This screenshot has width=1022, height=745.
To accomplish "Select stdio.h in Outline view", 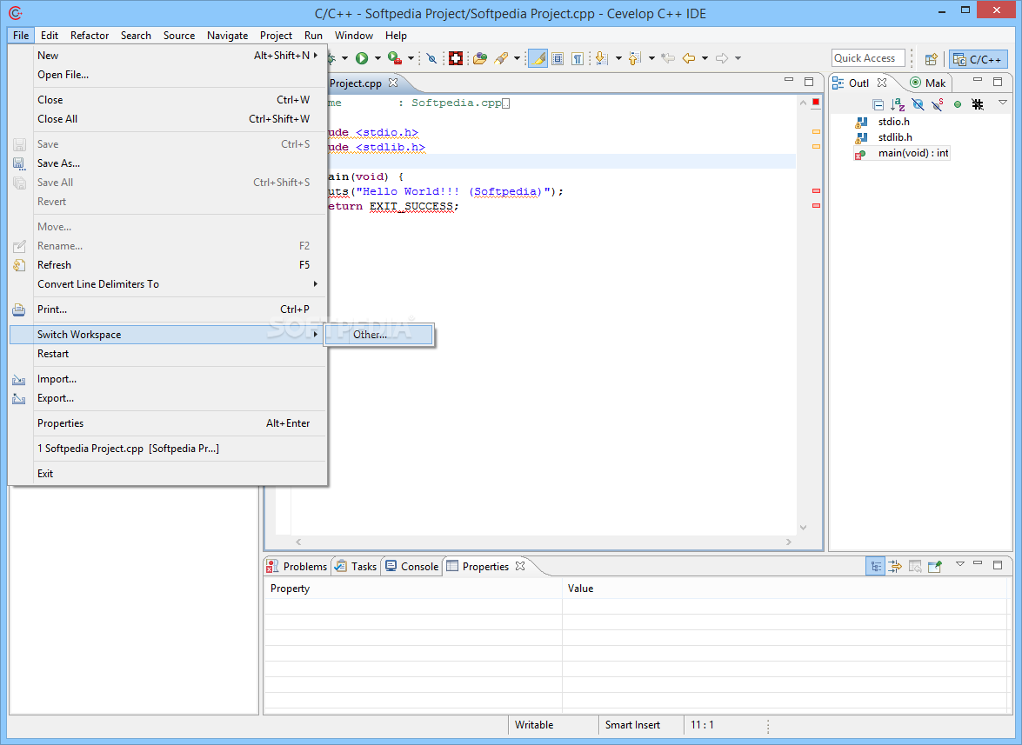I will click(x=893, y=122).
